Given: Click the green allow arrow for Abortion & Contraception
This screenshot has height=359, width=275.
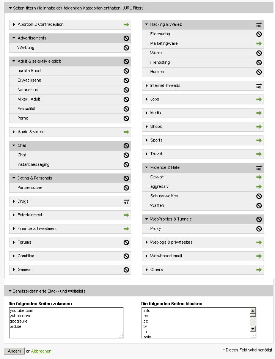Looking at the screenshot, I should (126, 25).
